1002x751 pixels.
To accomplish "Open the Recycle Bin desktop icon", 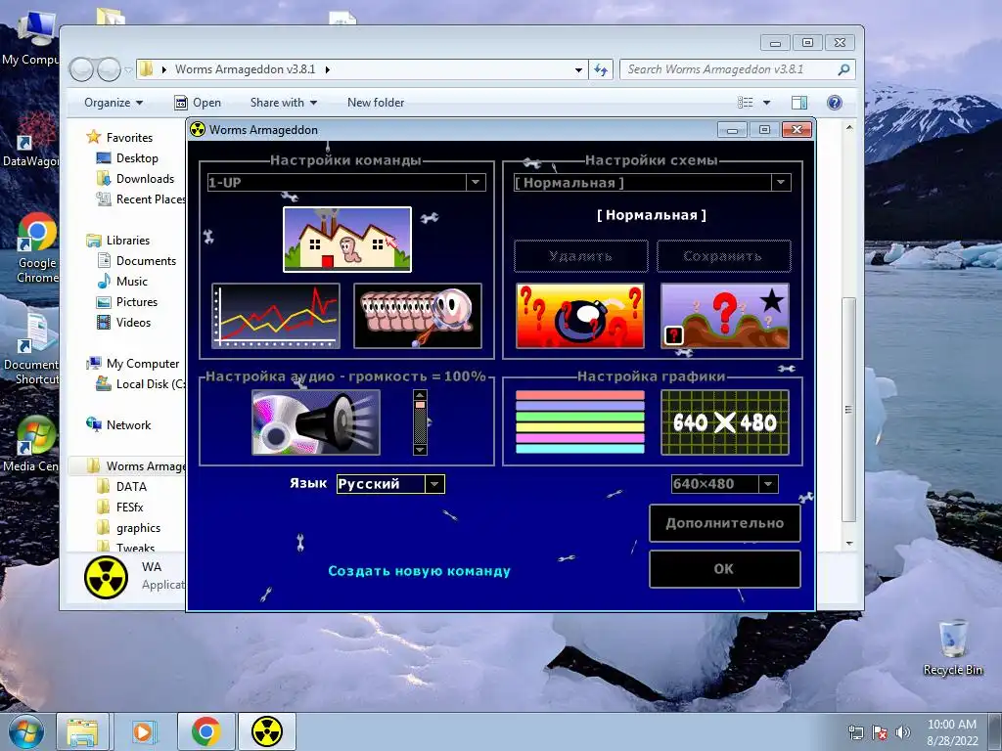I will click(x=953, y=647).
